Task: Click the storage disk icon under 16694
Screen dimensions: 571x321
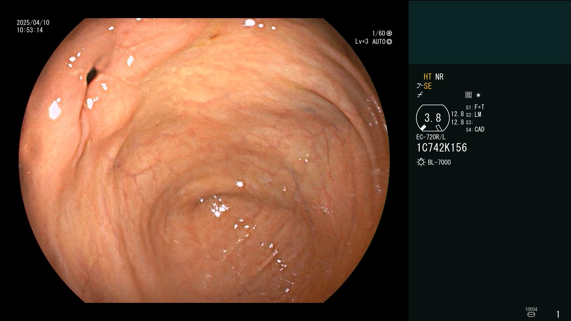Action: coord(531,314)
